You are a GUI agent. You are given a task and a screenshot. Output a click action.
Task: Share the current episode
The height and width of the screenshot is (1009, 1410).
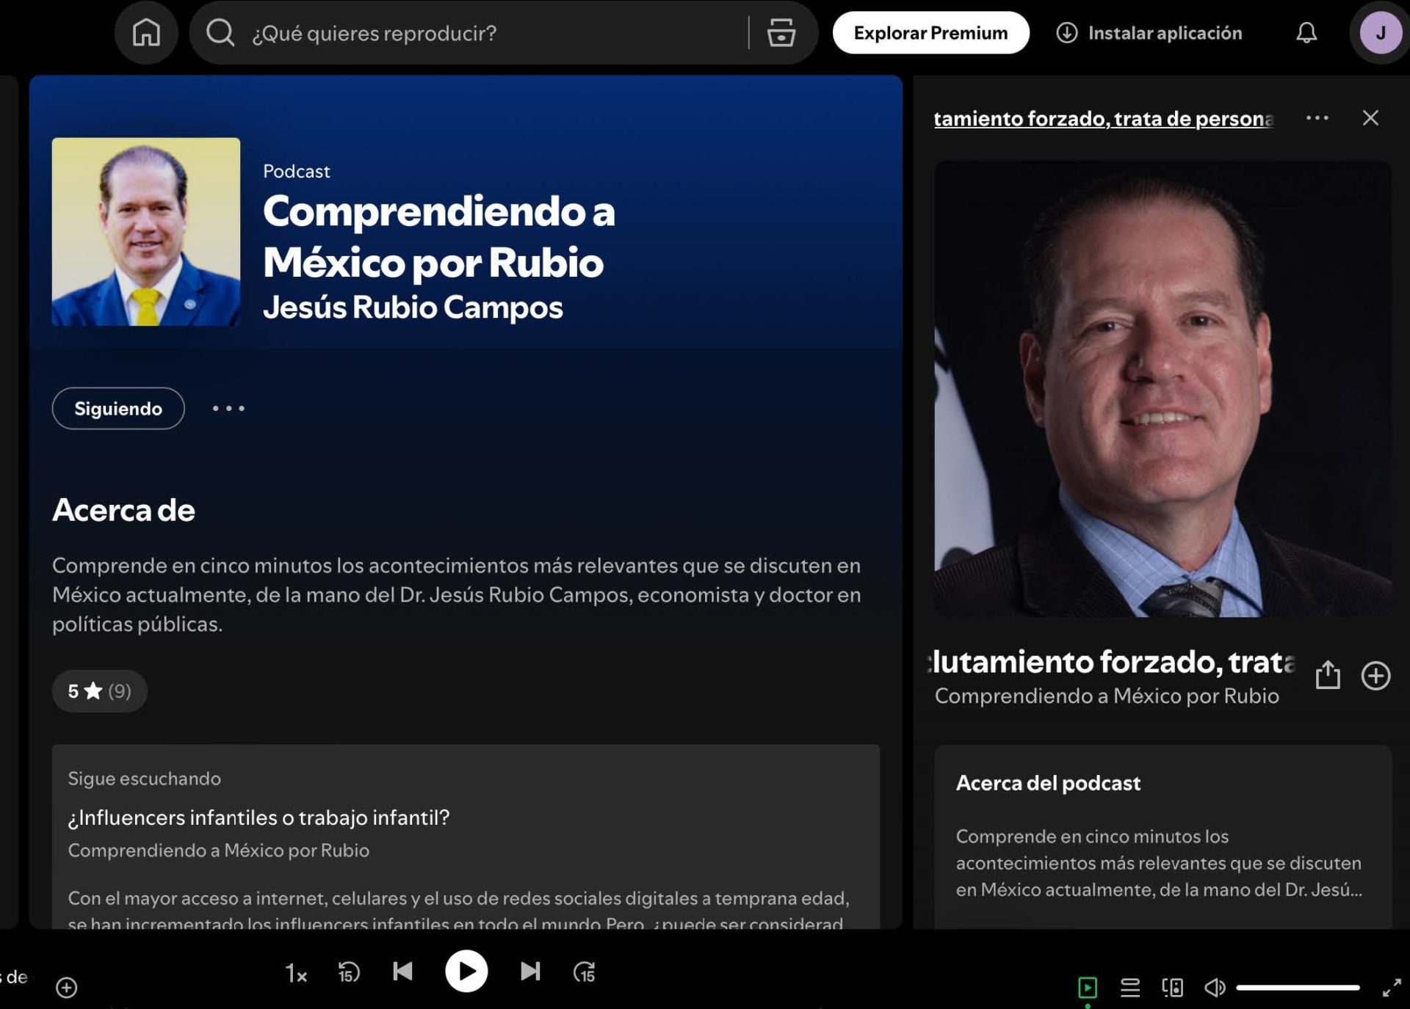pyautogui.click(x=1328, y=674)
